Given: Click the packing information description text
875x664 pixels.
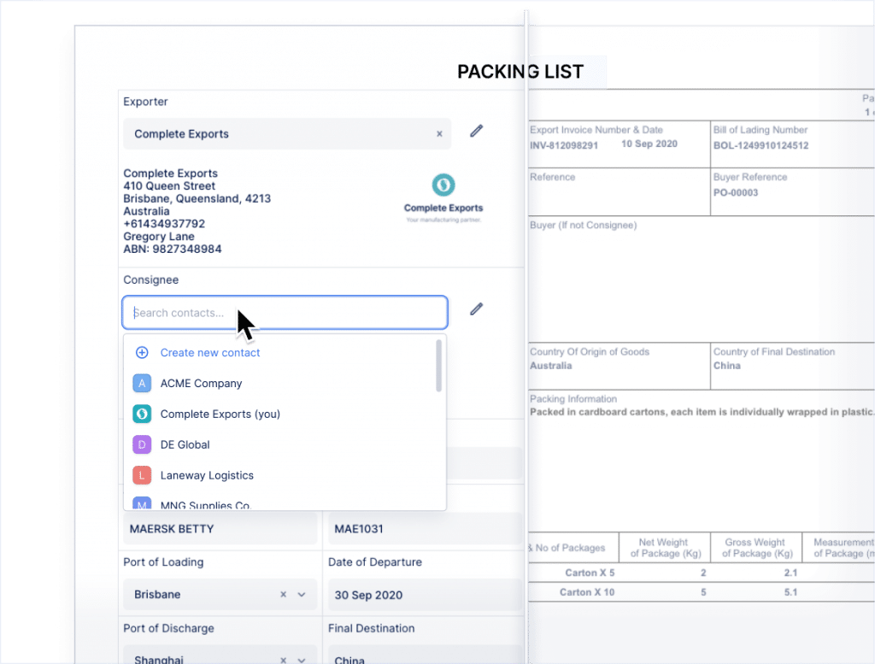Looking at the screenshot, I should point(702,413).
